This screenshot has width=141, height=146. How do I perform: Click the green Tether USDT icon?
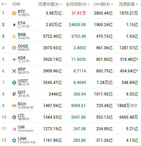click(14, 83)
